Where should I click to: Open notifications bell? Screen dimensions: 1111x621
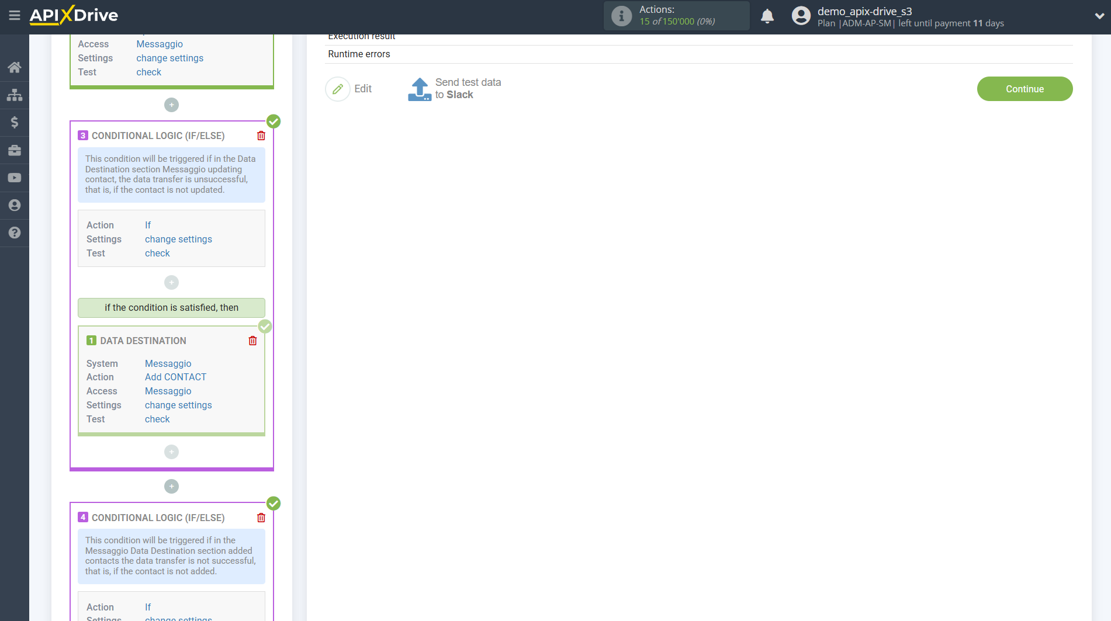coord(767,16)
